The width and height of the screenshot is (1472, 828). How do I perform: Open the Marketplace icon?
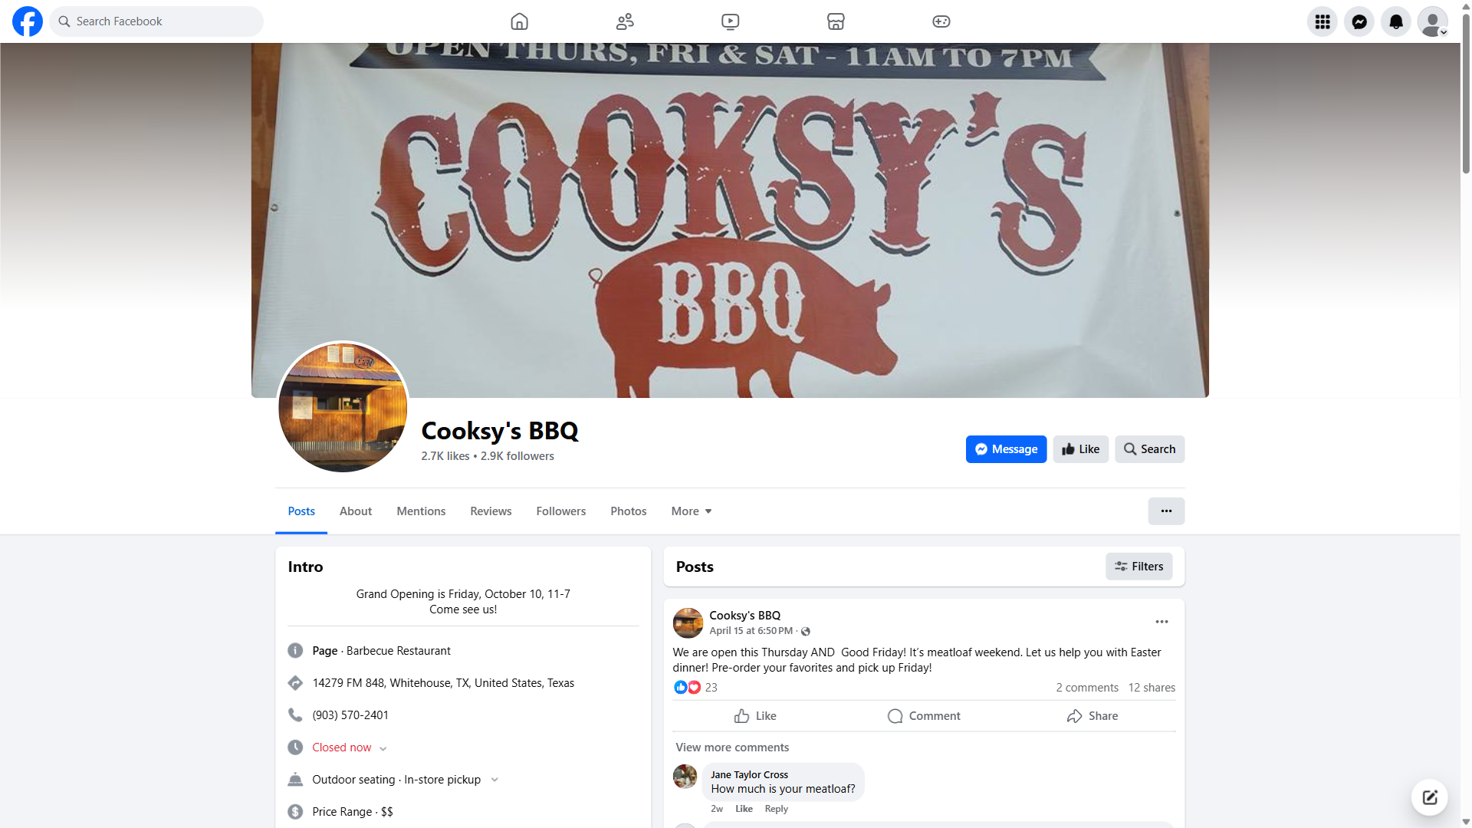pos(836,21)
